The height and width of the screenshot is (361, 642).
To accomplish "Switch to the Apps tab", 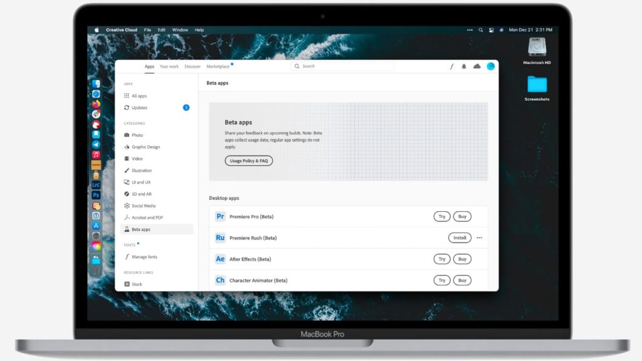I will (x=149, y=66).
